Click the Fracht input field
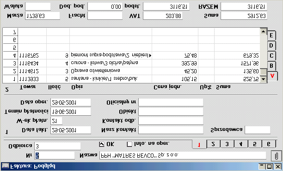The image size is (283, 171). (105, 16)
